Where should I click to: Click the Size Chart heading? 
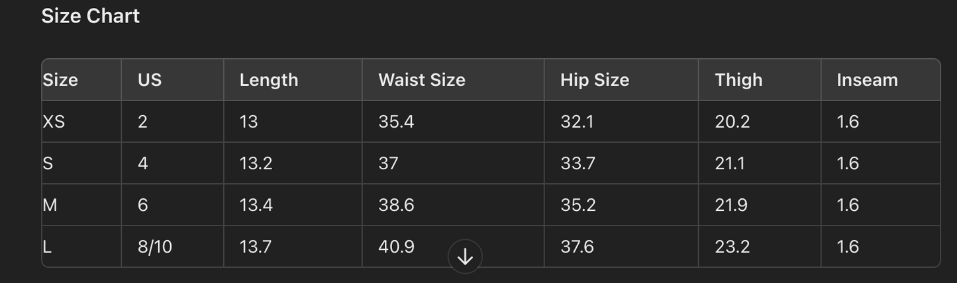coord(91,17)
